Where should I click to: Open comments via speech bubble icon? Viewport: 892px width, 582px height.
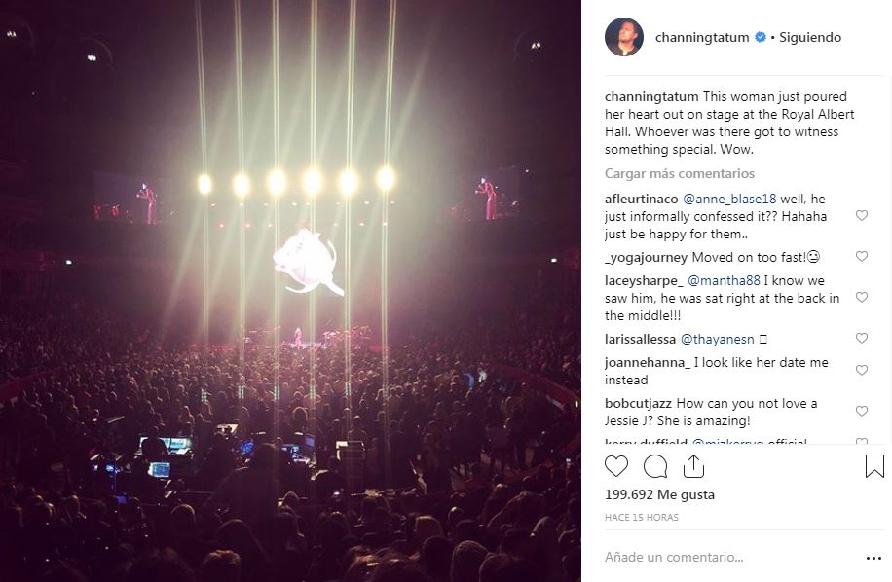click(655, 466)
